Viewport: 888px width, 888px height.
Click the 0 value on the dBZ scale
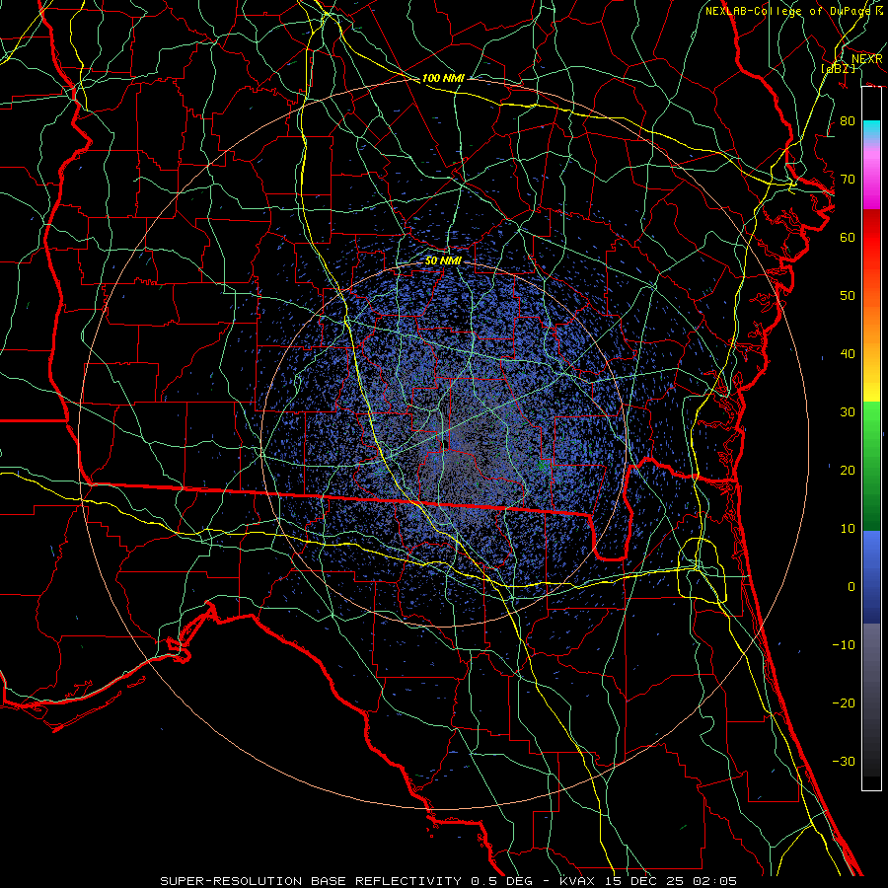(x=851, y=587)
